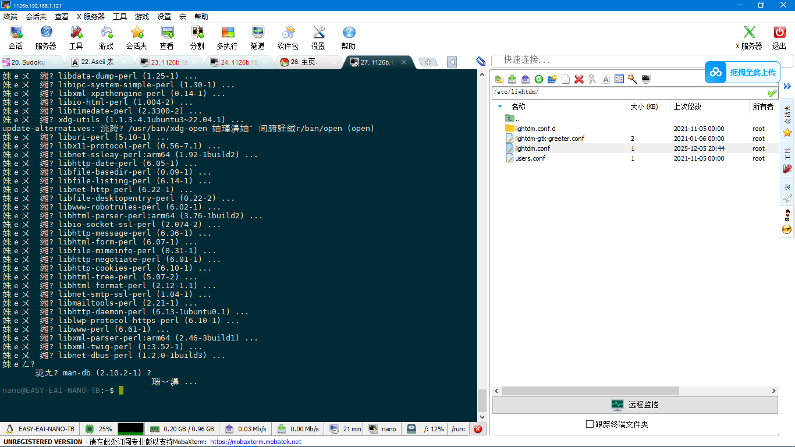Viewport: 795px width, 447px height.
Task: Click the SFTP horizontal scrollbar
Action: (590, 391)
